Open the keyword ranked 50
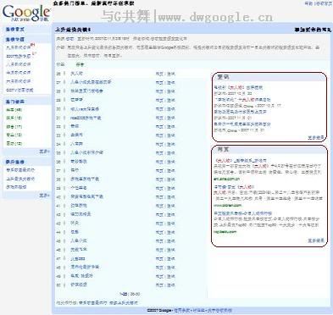The width and height of the screenshot is (333, 315). click(79, 285)
